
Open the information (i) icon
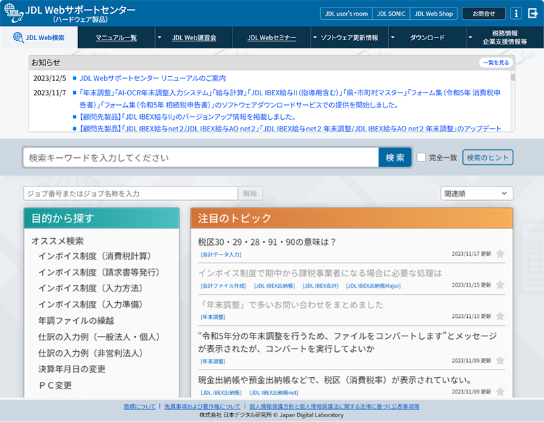(x=516, y=14)
